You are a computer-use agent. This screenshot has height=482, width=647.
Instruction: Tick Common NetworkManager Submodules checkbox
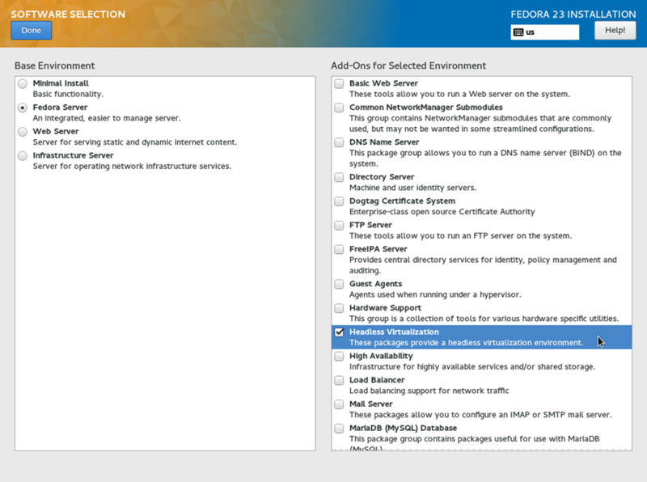(340, 108)
